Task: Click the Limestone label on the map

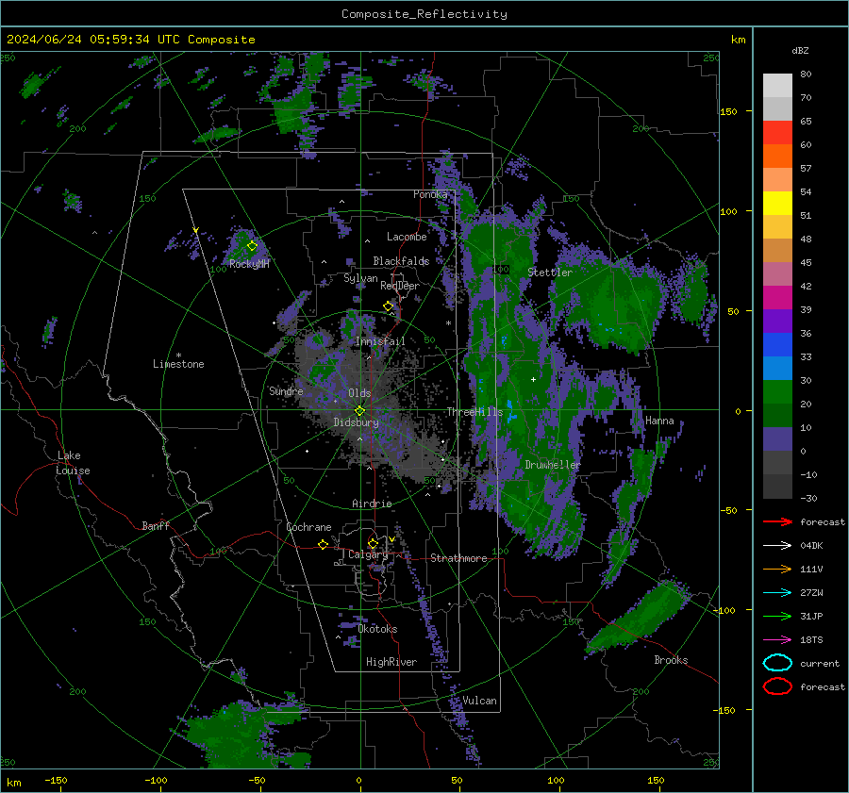Action: pos(178,364)
